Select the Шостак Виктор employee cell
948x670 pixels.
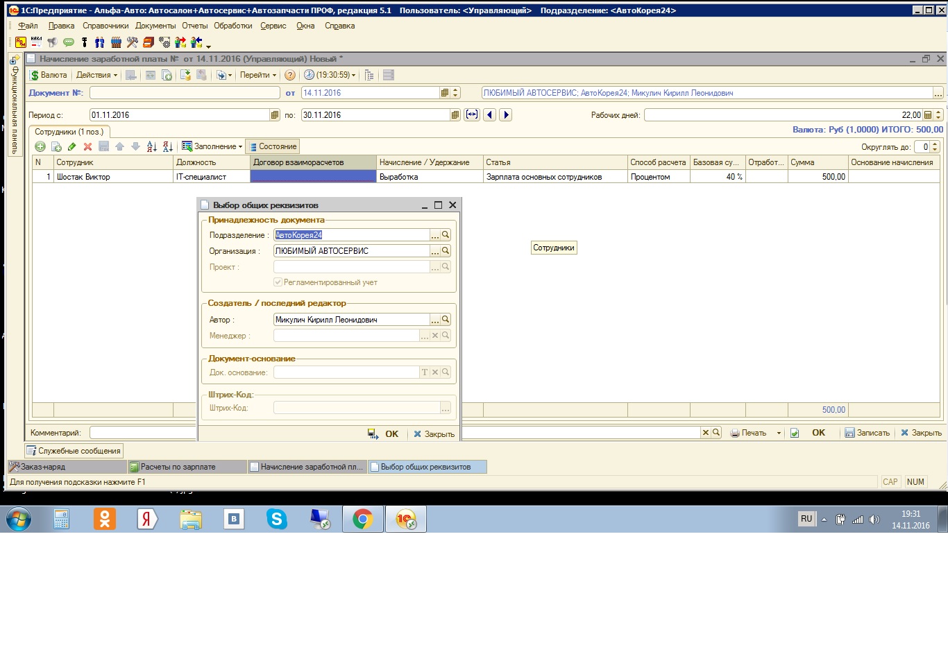113,177
